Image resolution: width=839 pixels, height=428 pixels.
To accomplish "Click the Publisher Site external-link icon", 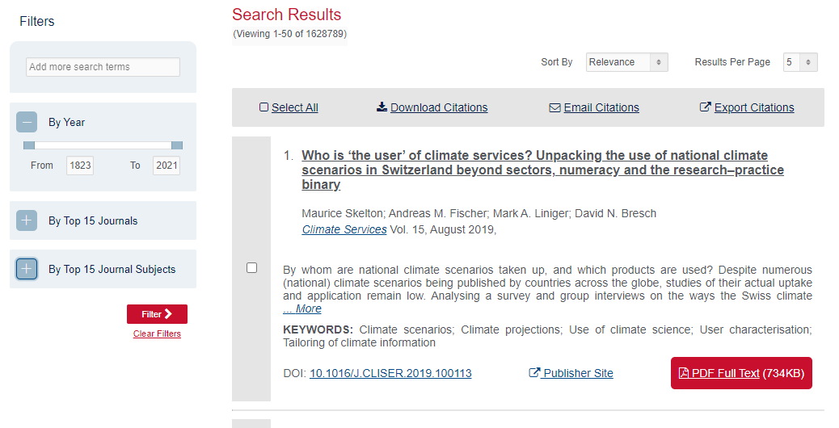I will tap(534, 372).
